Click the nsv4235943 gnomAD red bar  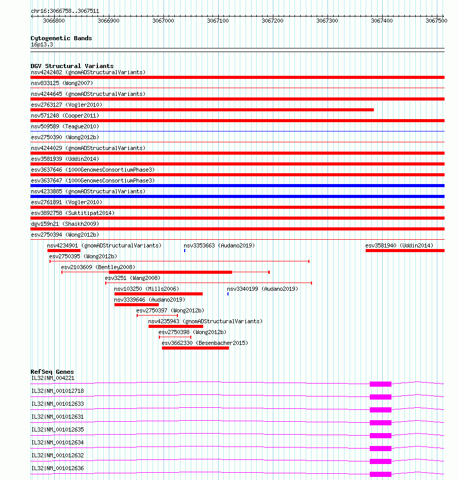(x=176, y=327)
